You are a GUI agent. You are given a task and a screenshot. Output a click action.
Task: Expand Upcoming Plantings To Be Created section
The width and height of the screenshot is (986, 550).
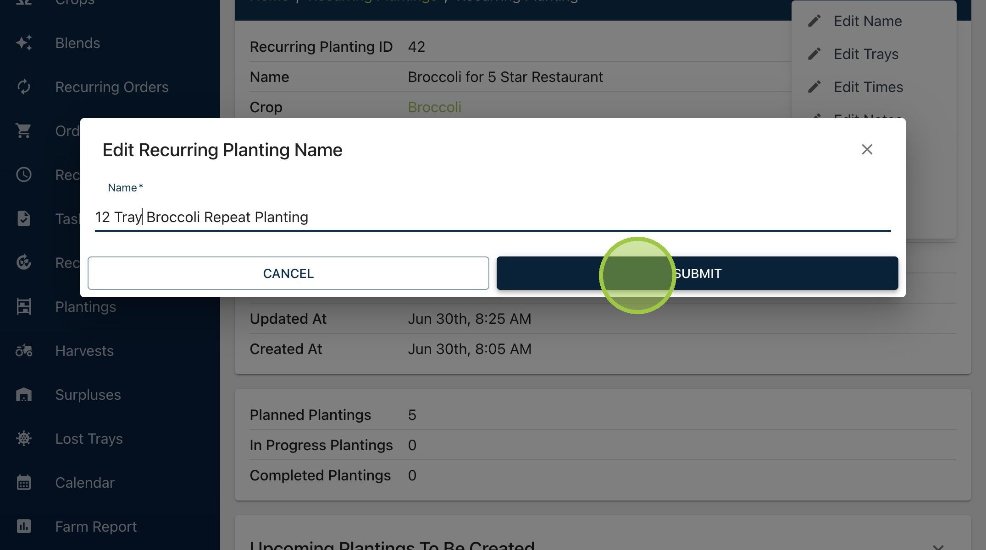(938, 546)
